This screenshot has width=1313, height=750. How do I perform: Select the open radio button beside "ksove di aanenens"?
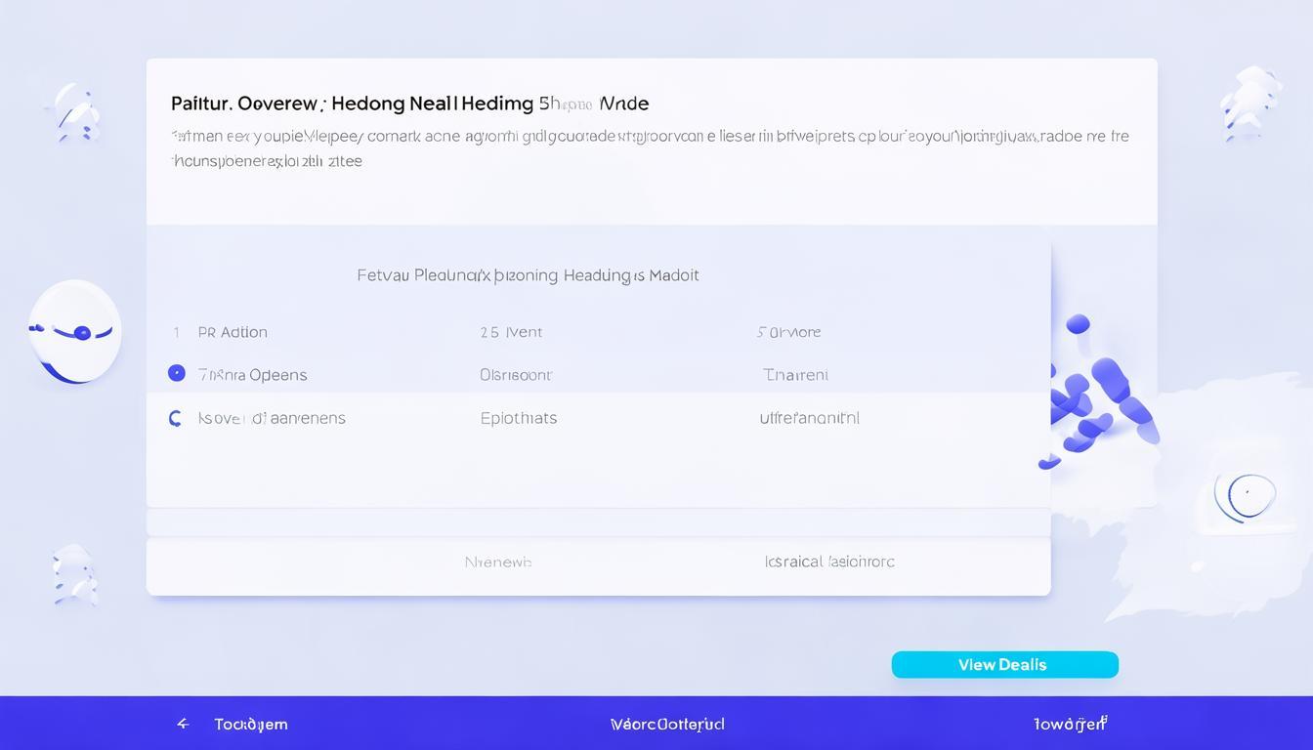[x=176, y=418]
